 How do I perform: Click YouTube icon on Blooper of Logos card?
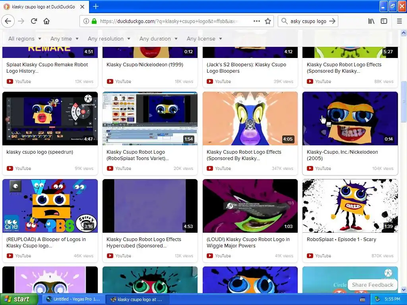[10, 256]
